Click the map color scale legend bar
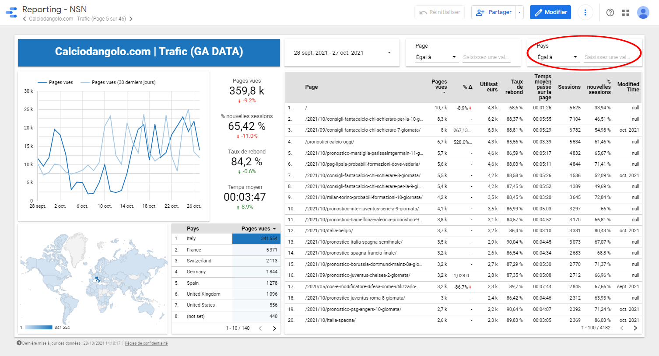 coord(39,327)
